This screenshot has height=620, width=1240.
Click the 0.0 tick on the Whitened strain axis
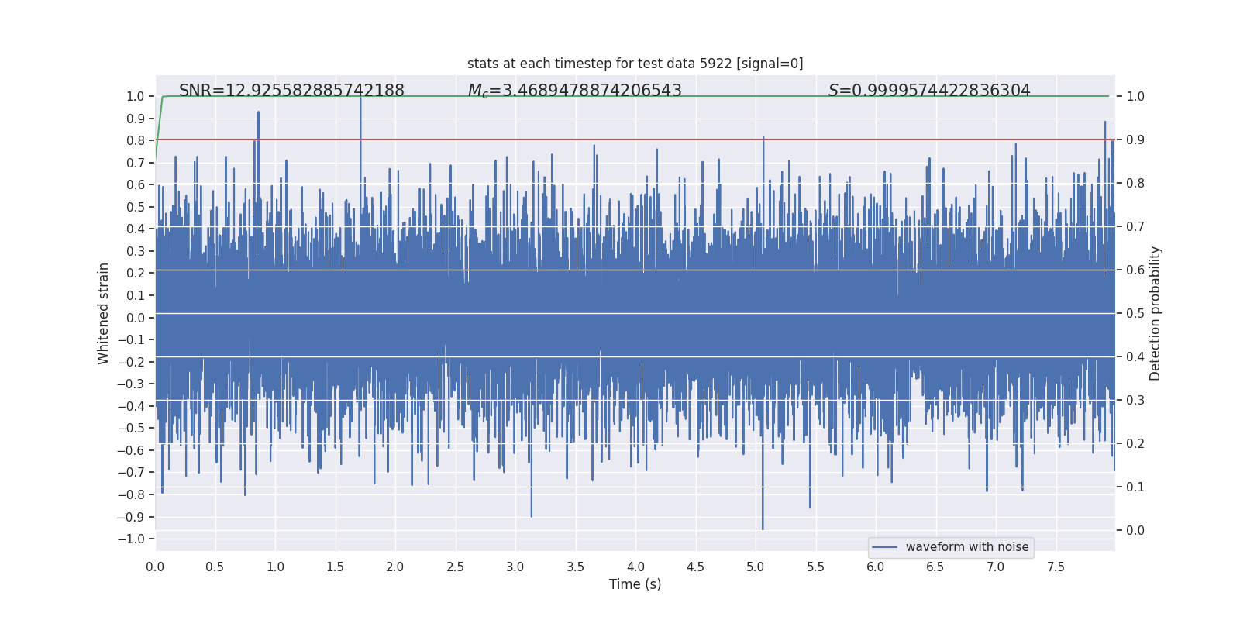pyautogui.click(x=136, y=318)
